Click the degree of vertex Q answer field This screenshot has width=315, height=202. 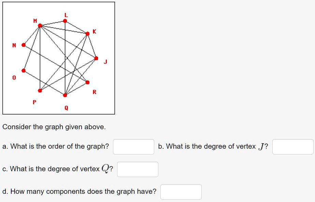pos(138,169)
